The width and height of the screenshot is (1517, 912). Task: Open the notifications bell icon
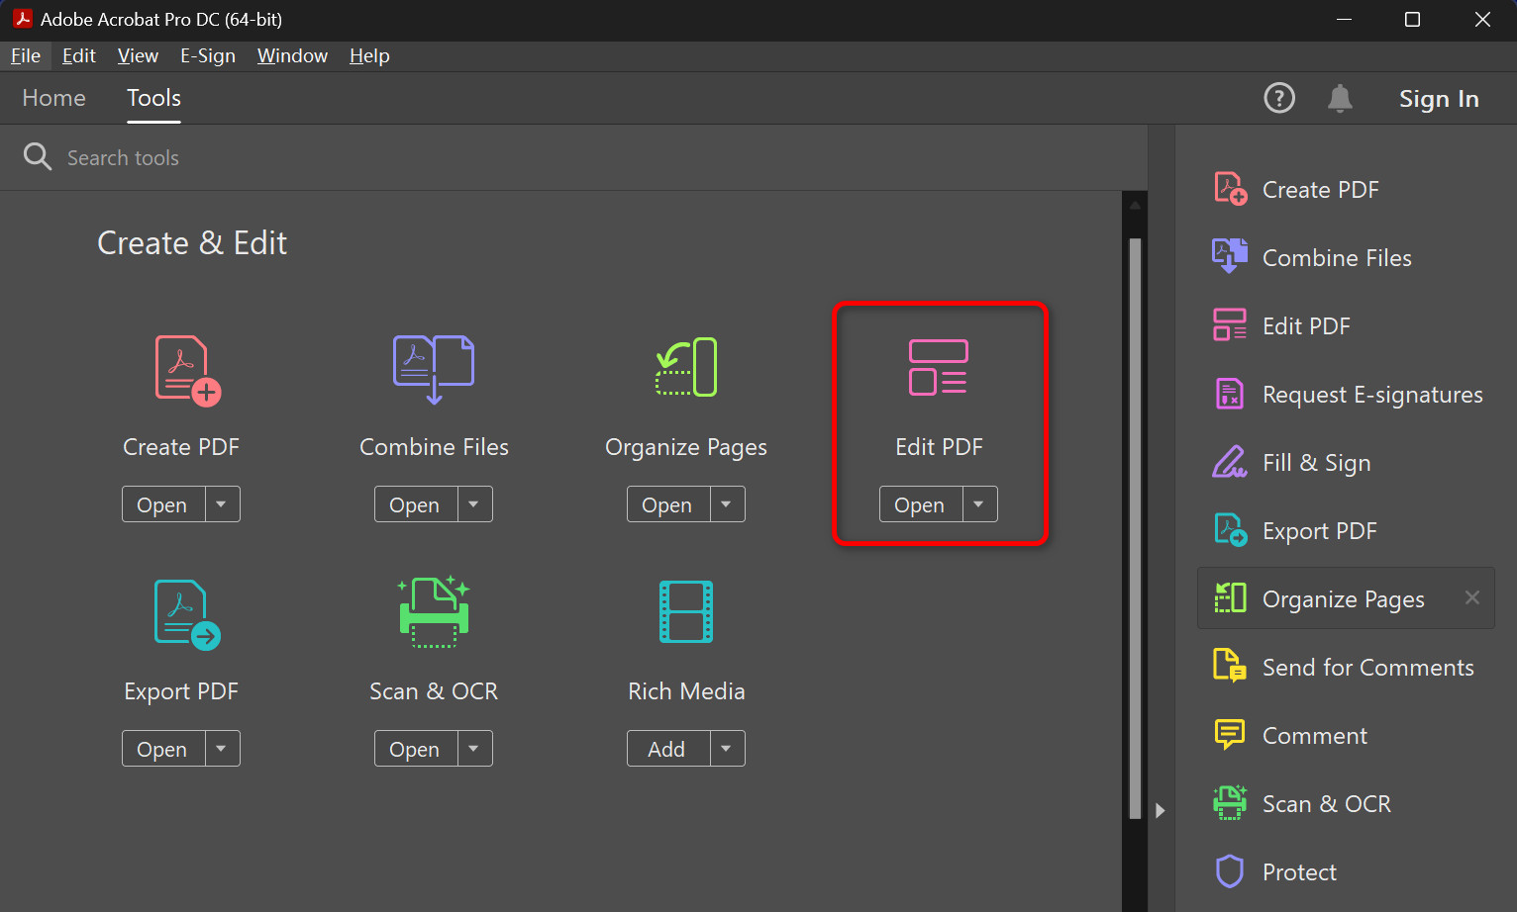[1340, 98]
